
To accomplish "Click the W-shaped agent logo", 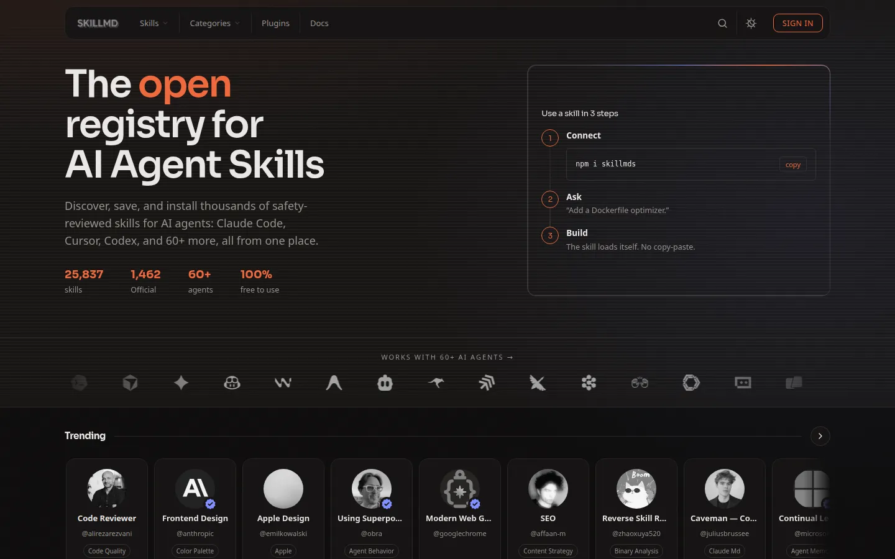I will point(283,383).
